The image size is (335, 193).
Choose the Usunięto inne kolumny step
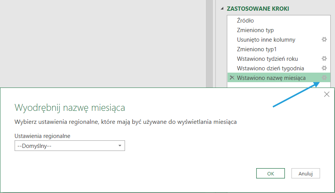(266, 40)
